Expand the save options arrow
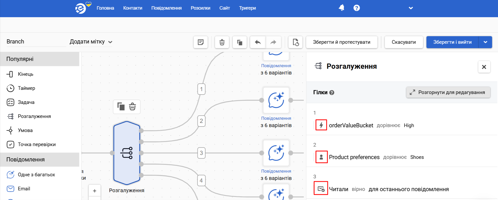The image size is (498, 200). point(485,42)
